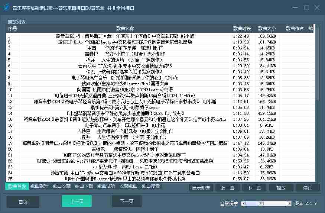Switch to the 歌曲首发 tab
325x213 pixels.
17,186
